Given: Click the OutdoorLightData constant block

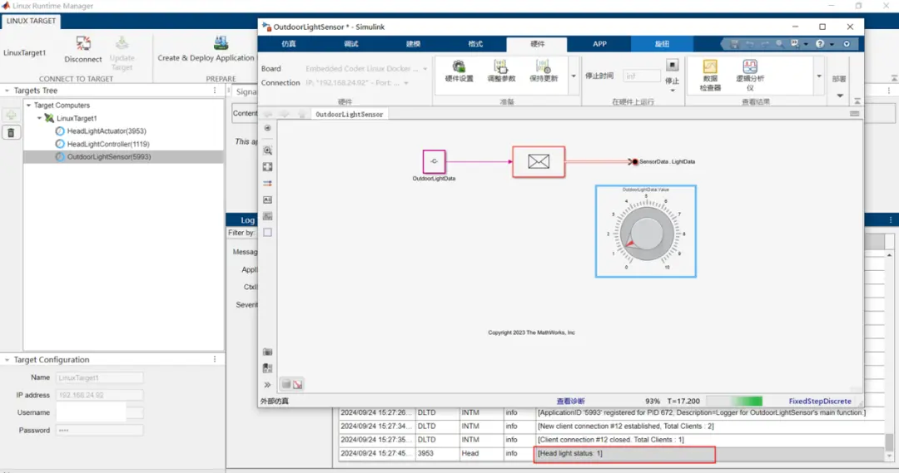Looking at the screenshot, I should click(434, 161).
